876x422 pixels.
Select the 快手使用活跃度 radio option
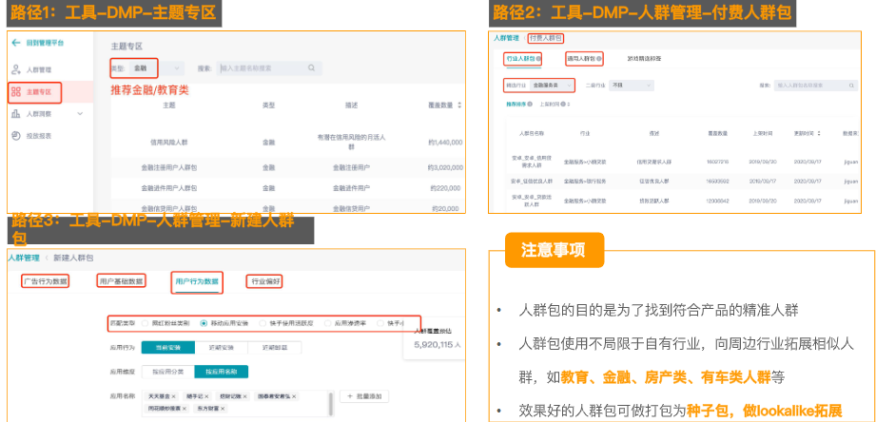tap(263, 323)
